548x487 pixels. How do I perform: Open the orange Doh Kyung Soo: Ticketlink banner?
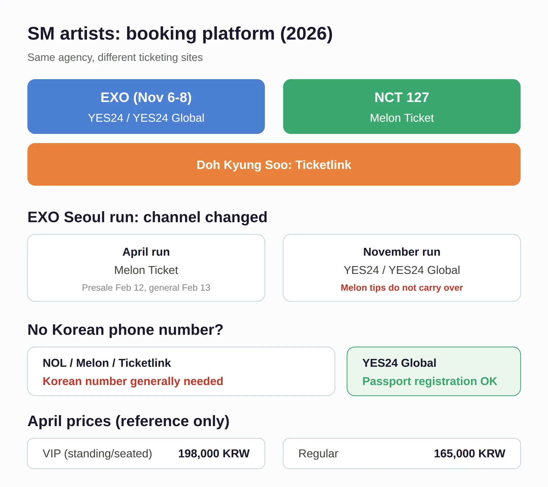[274, 164]
